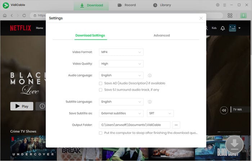Screen dimensions: 252x161
Task: Open the hamburger menu icon
Action: (225, 5)
